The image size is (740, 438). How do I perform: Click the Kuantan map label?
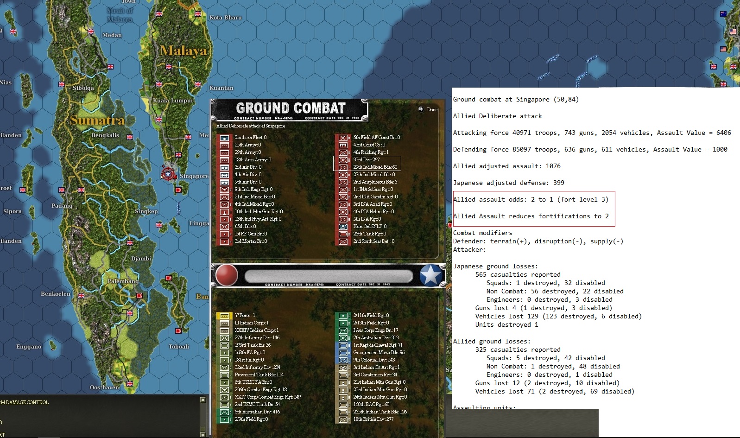tap(221, 88)
